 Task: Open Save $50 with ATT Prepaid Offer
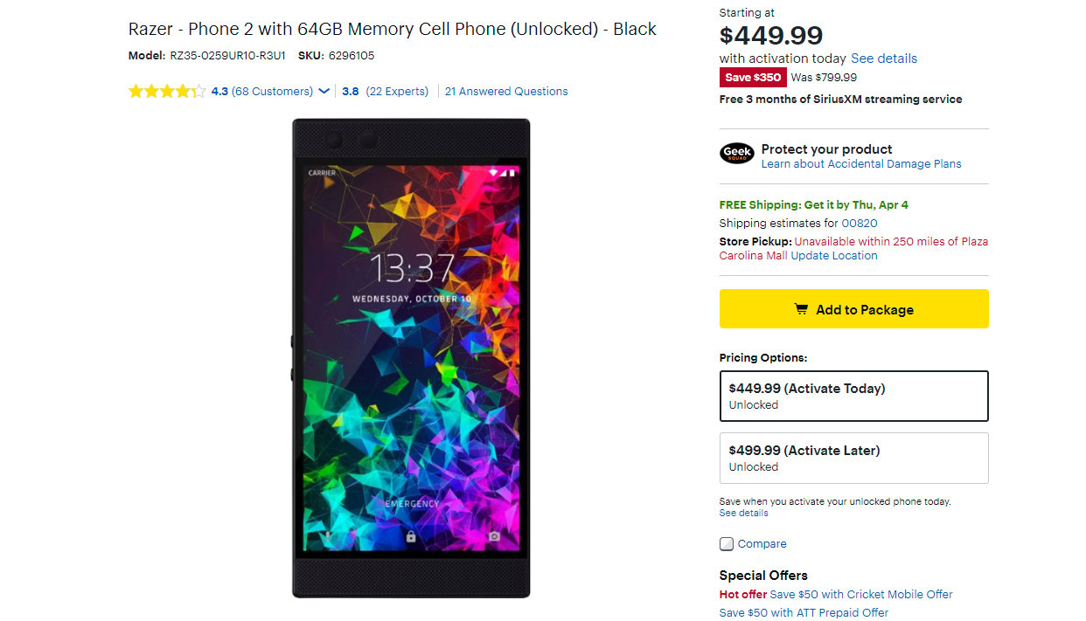coord(804,613)
